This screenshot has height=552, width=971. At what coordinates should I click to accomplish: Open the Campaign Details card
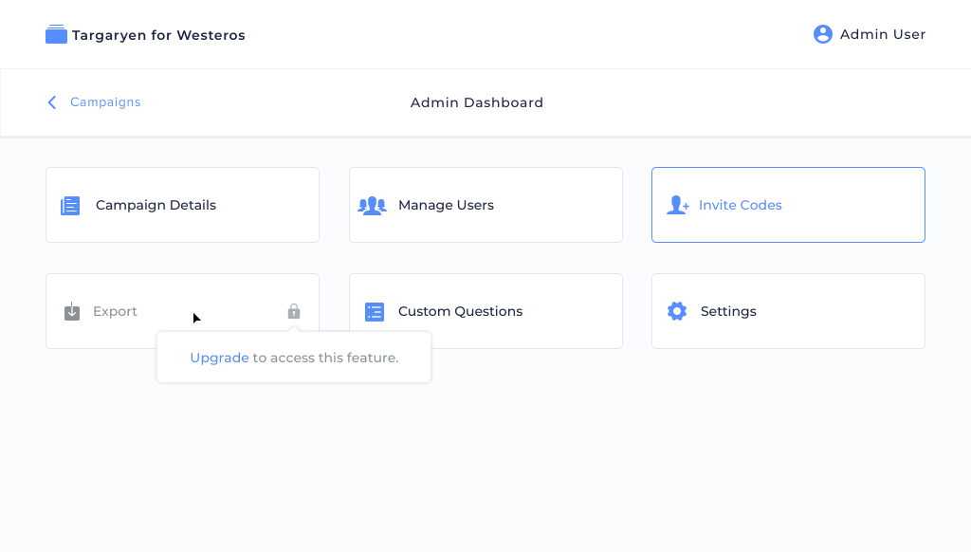point(183,205)
